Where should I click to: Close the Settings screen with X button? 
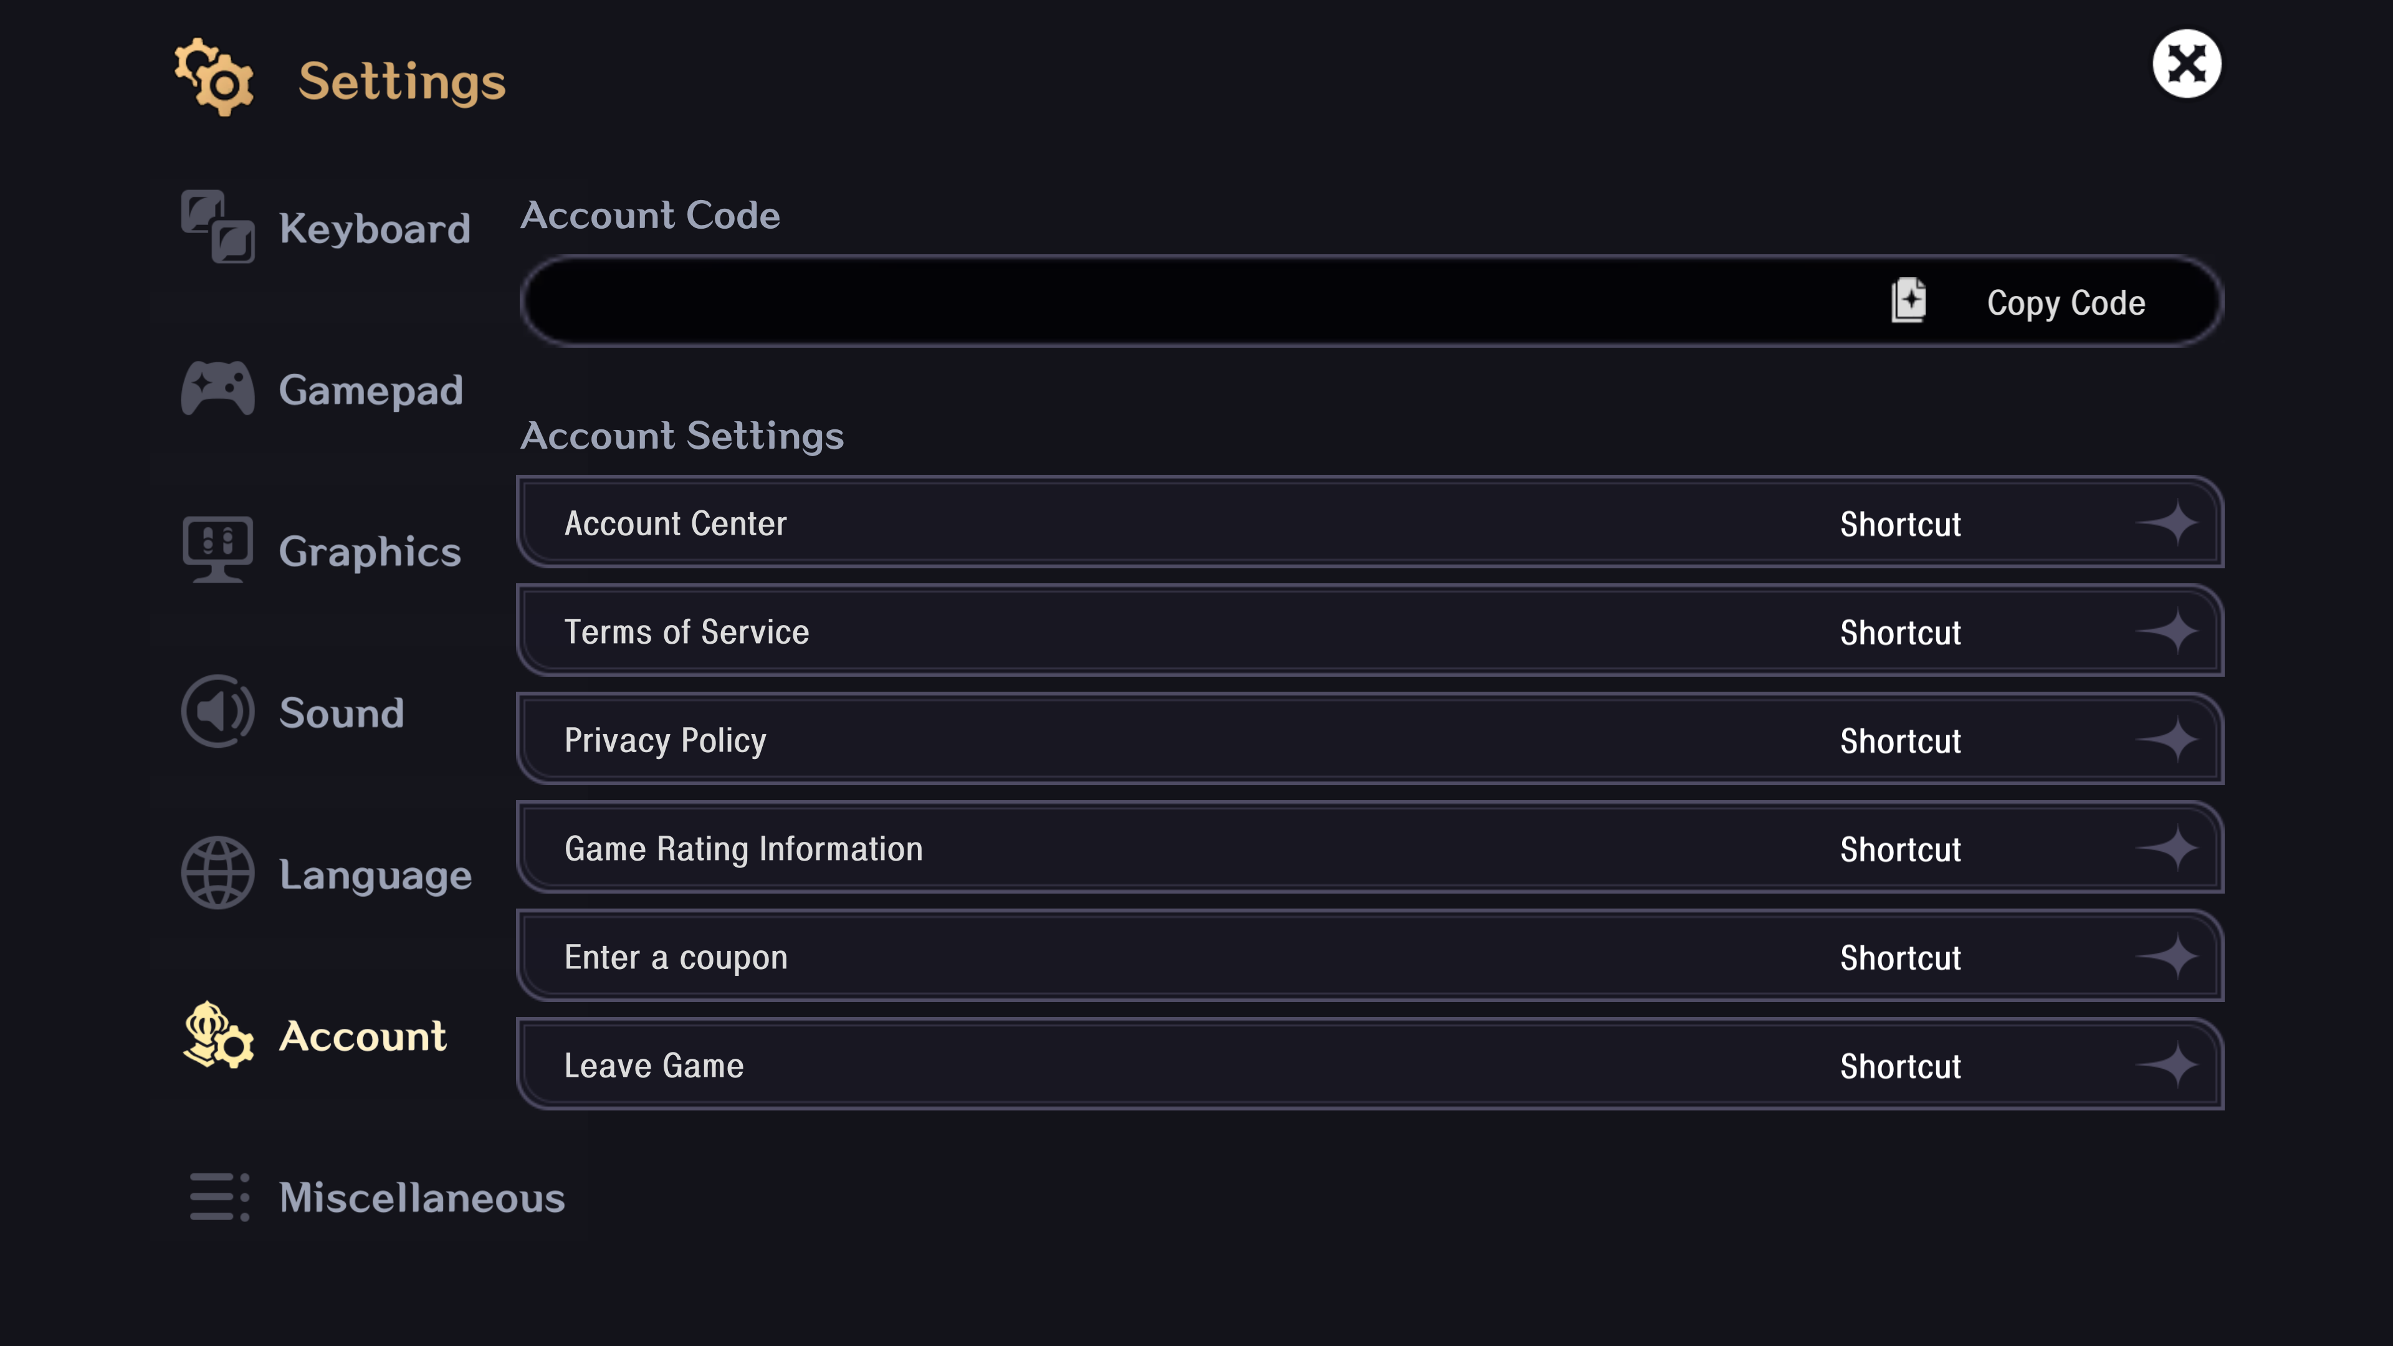pos(2187,64)
